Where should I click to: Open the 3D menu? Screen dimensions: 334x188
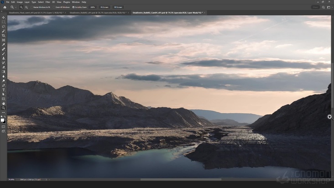point(53,2)
